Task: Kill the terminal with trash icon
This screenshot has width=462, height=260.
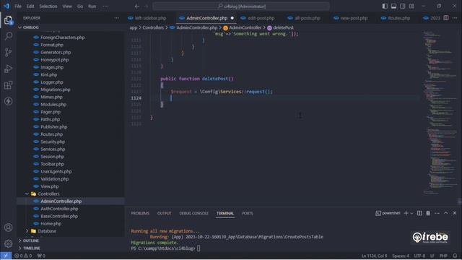Action: click(428, 213)
